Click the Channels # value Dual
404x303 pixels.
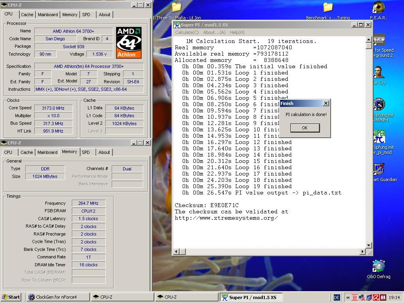click(127, 169)
